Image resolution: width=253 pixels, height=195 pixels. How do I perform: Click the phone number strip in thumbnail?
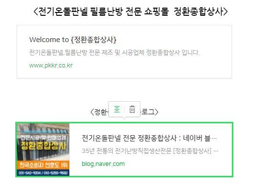[43, 173]
